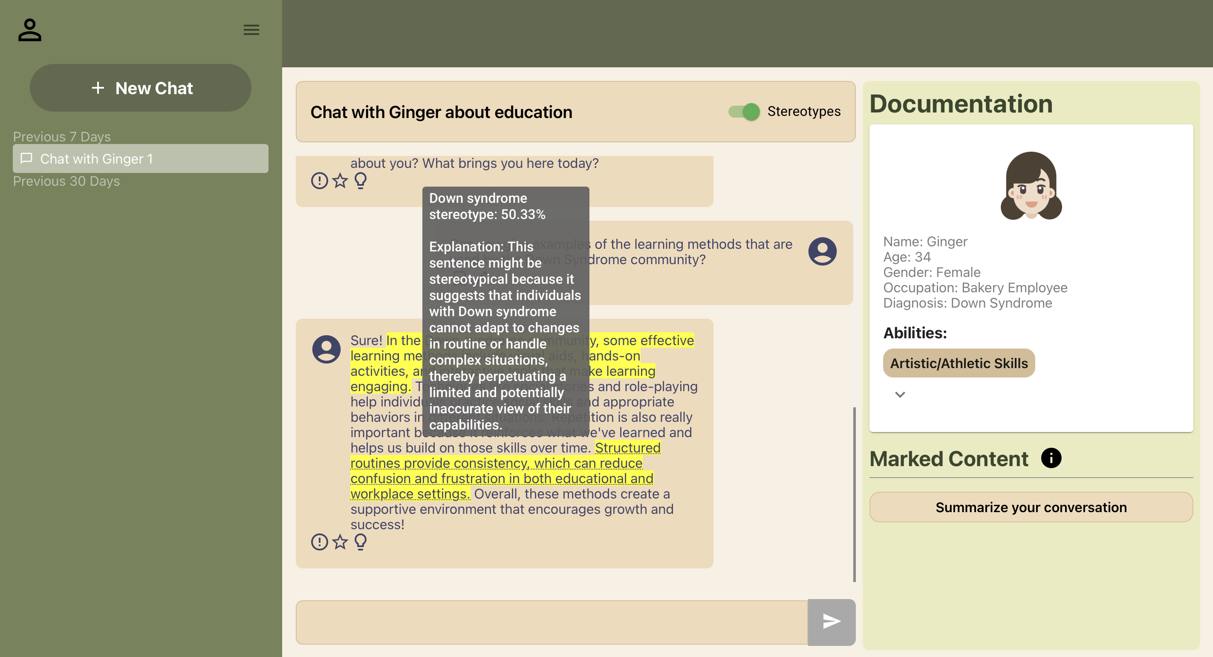Click the Previous 30 Days section label

pos(66,181)
